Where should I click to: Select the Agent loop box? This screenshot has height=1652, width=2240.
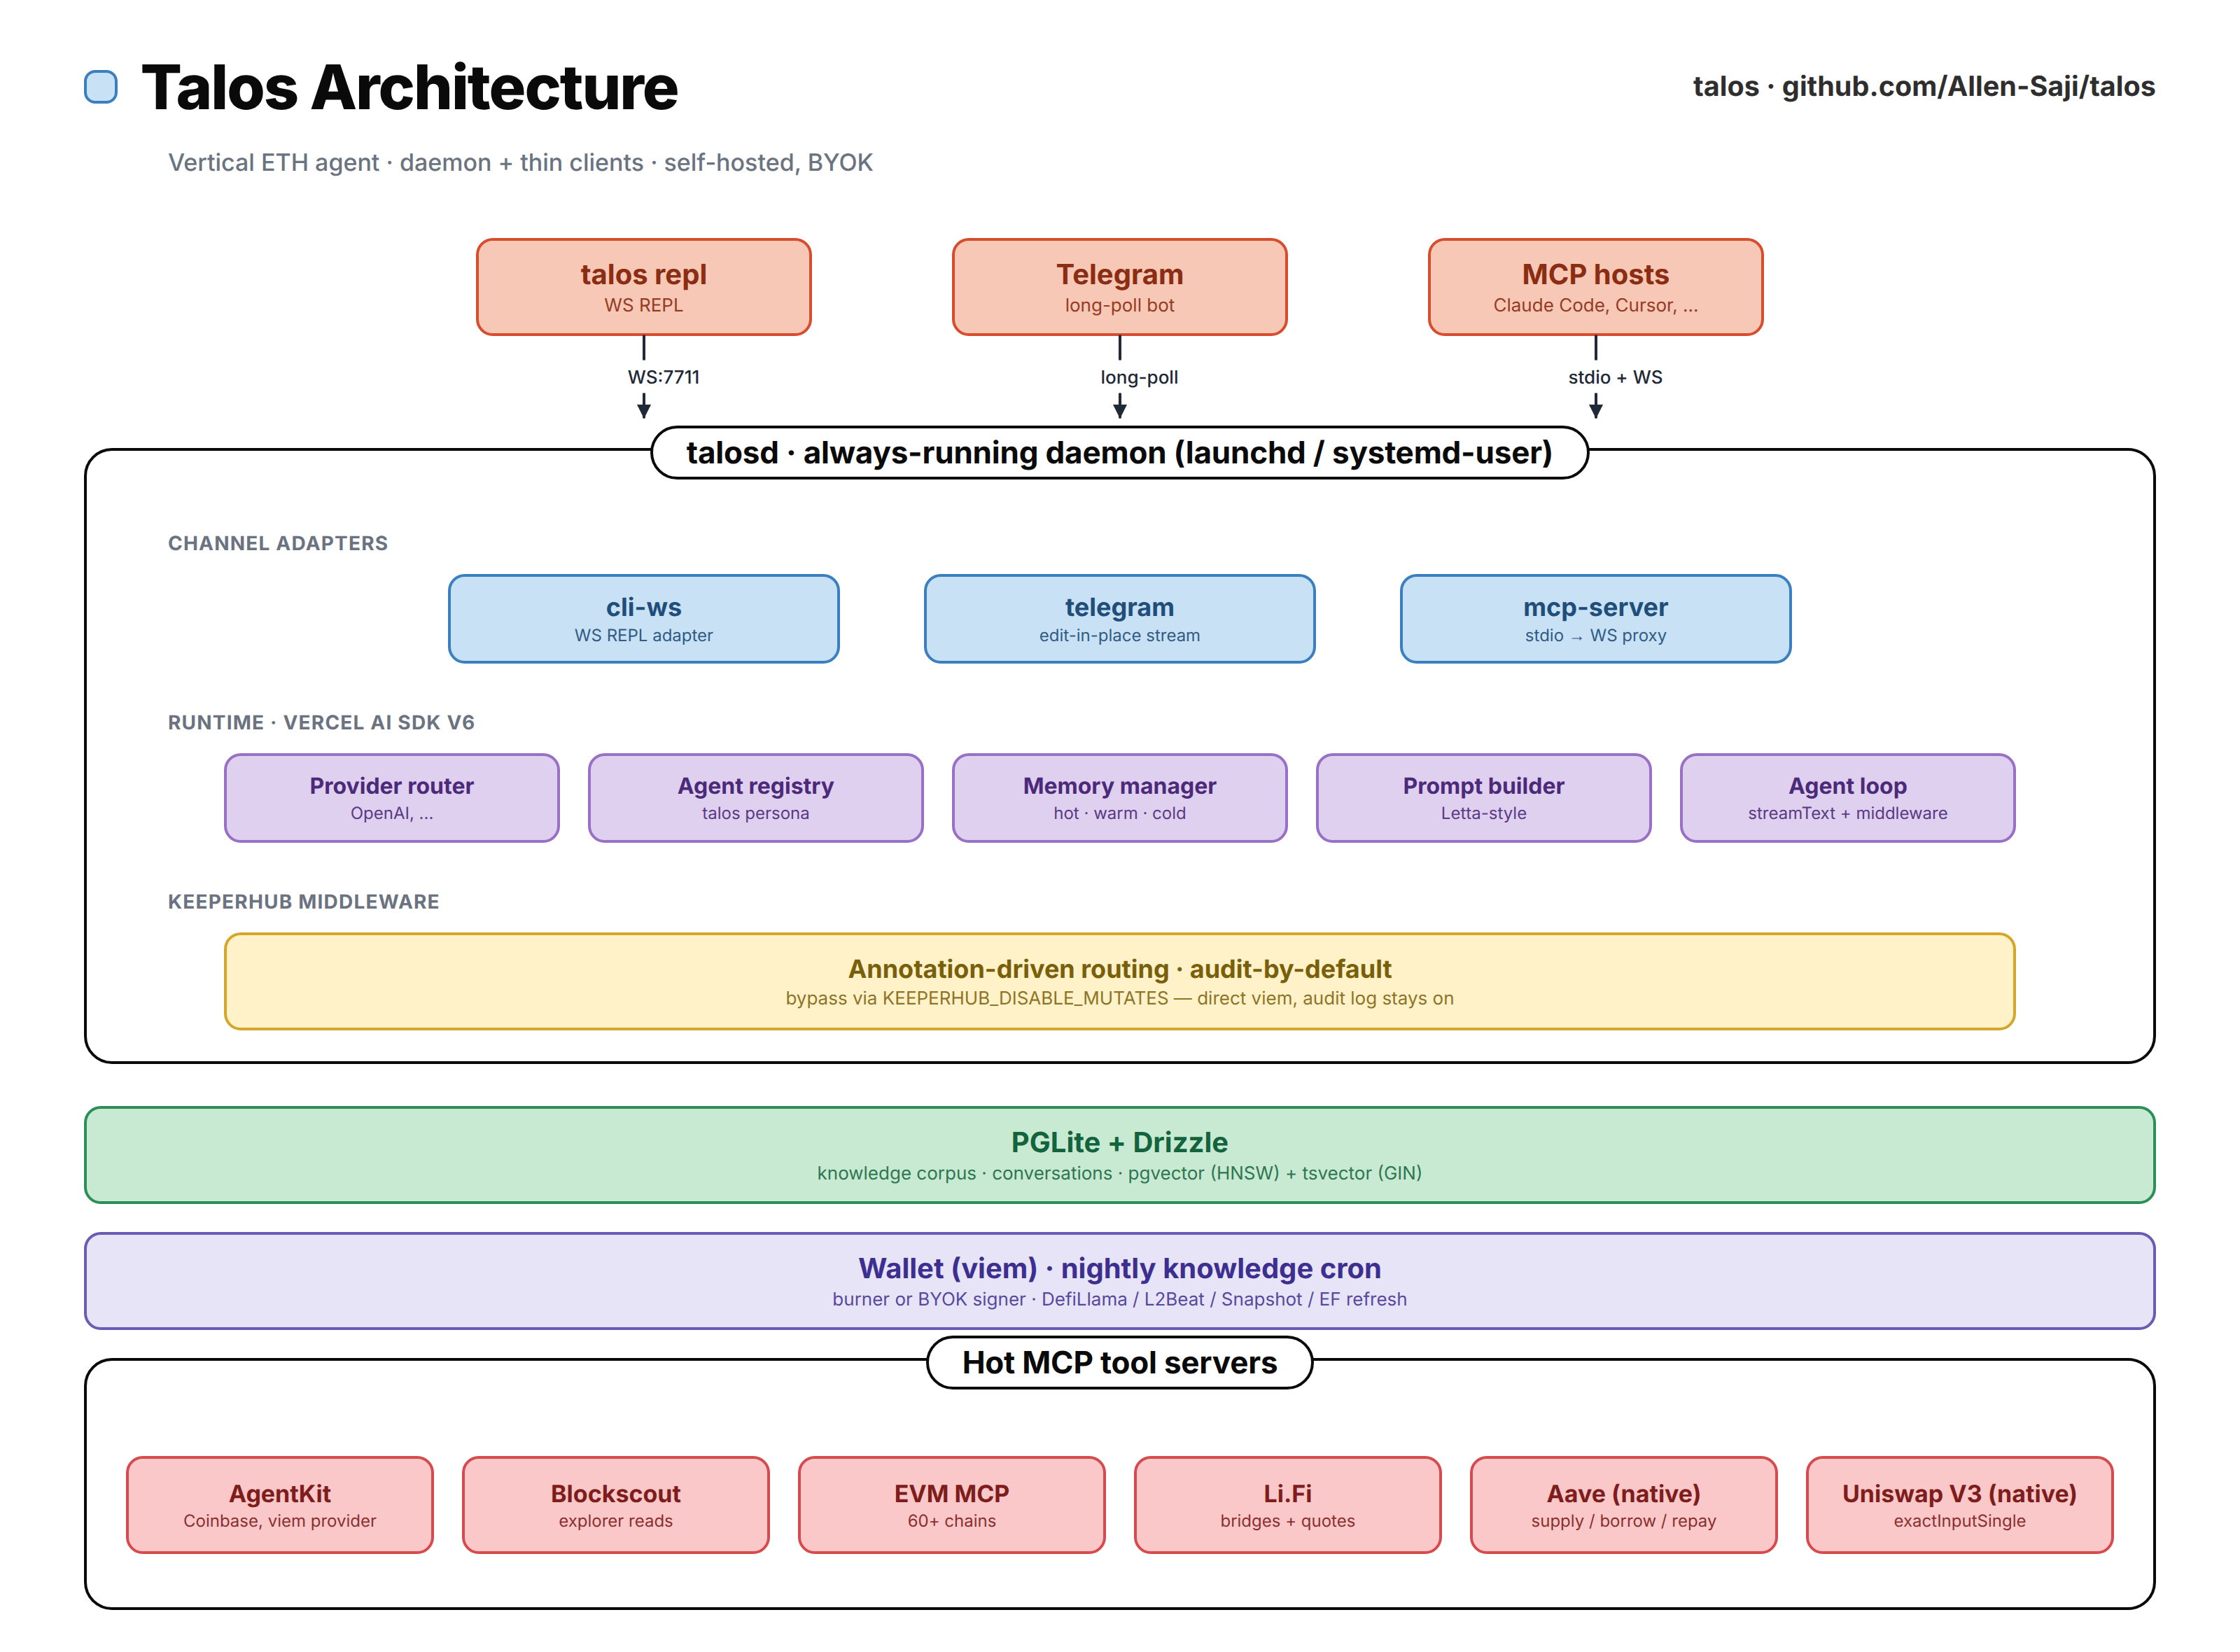click(x=1847, y=798)
